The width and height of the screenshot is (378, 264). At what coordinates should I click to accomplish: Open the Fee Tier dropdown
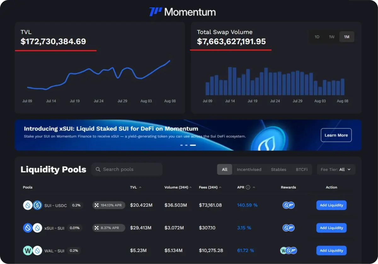click(336, 169)
